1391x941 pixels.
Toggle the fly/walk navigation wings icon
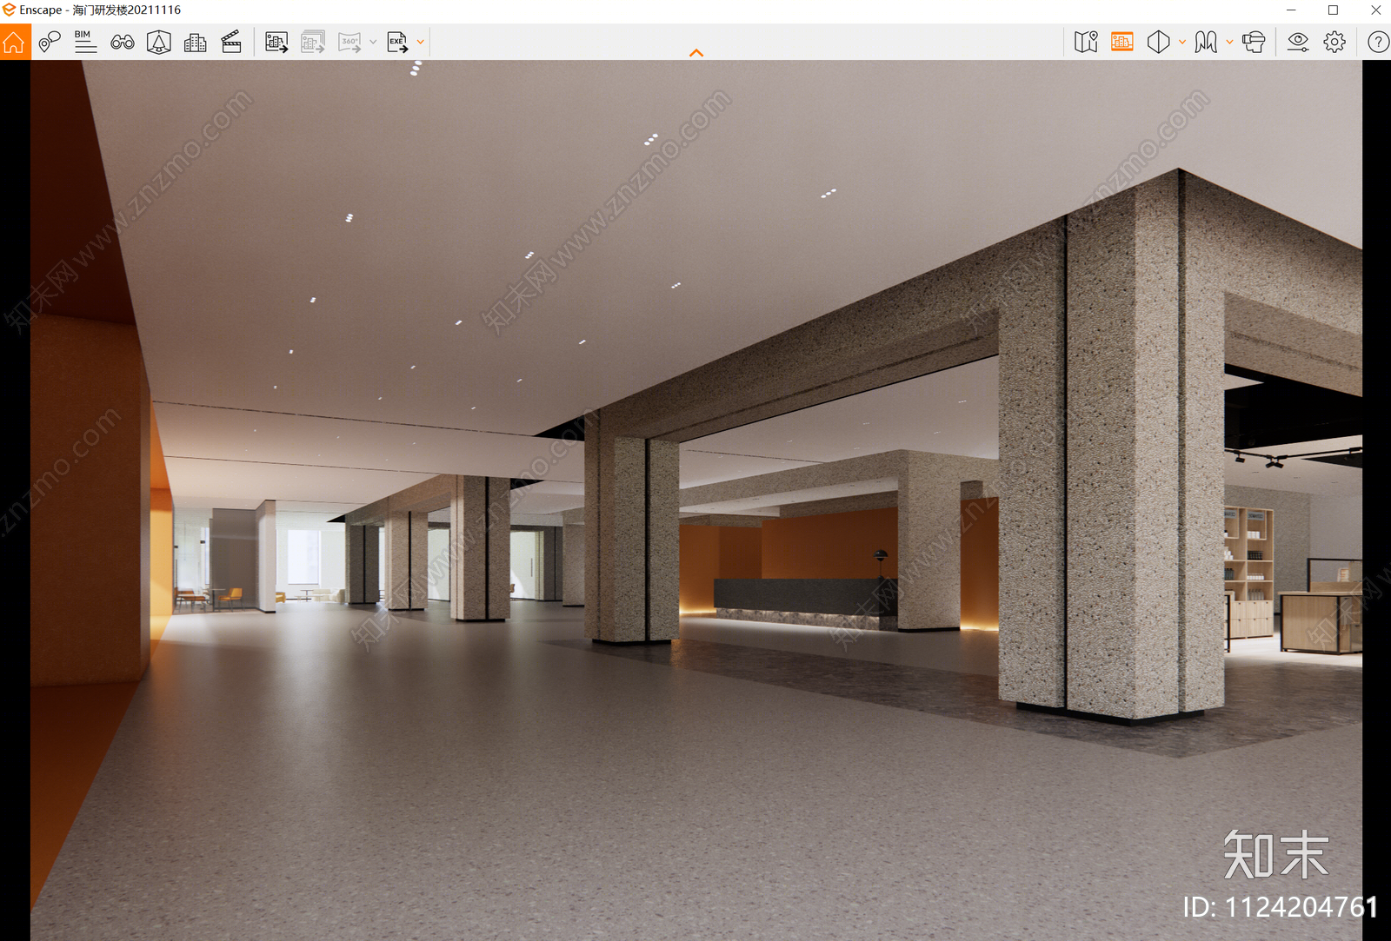pyautogui.click(x=1206, y=42)
